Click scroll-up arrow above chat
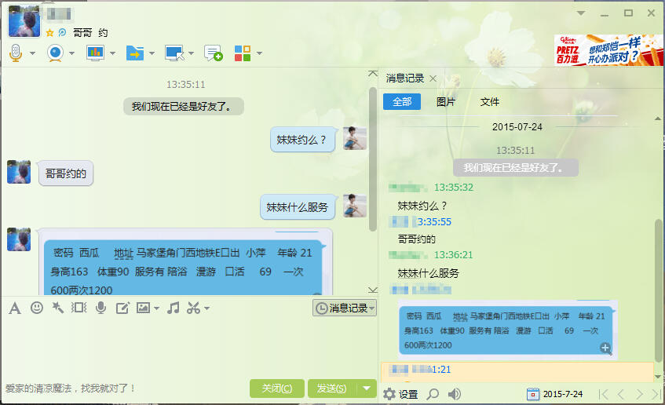The height and width of the screenshot is (405, 665). tap(373, 73)
